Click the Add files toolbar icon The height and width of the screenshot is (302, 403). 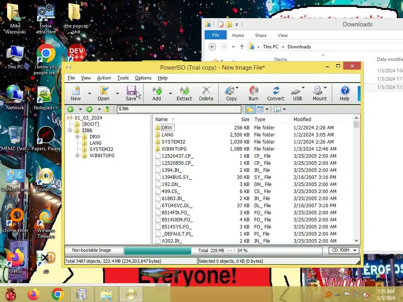[157, 93]
